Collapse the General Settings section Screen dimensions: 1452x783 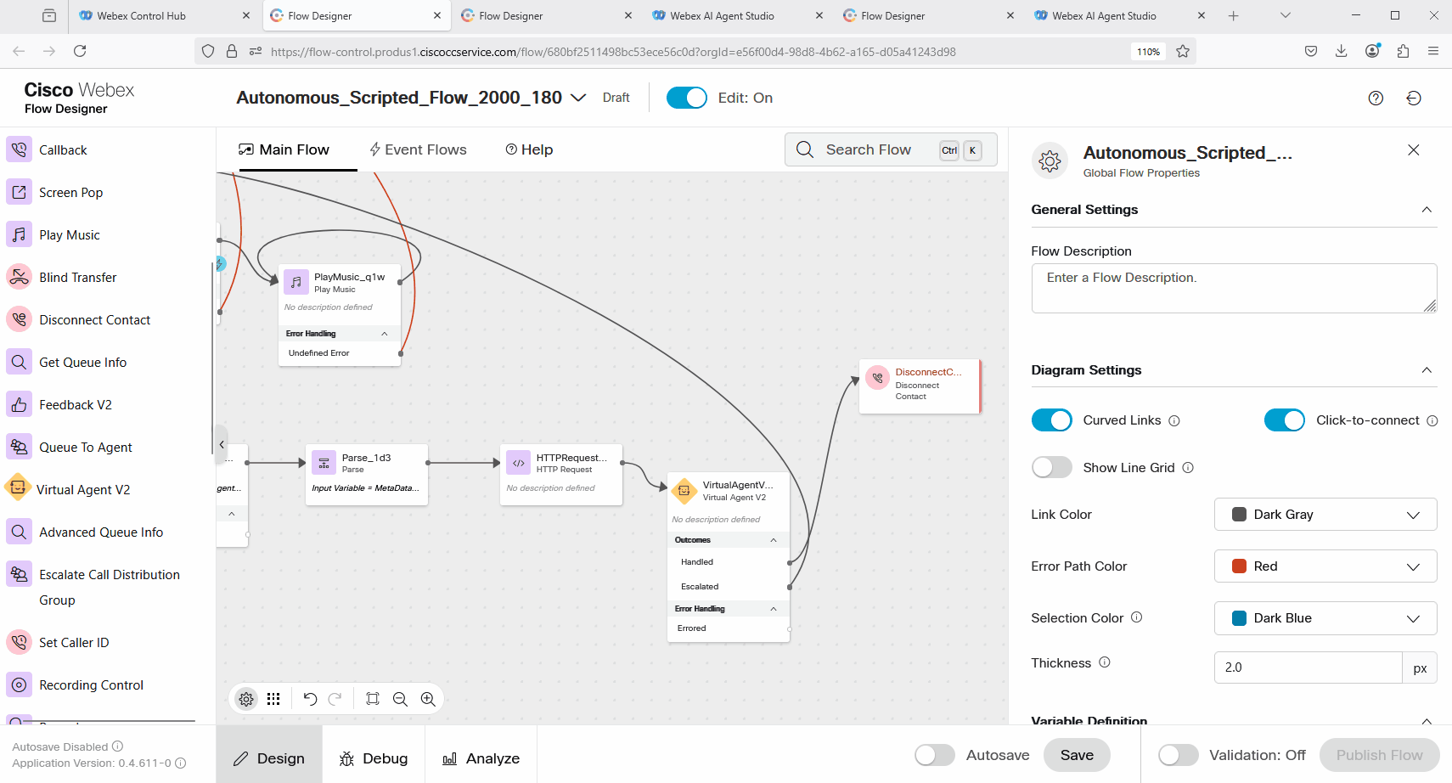click(1427, 210)
